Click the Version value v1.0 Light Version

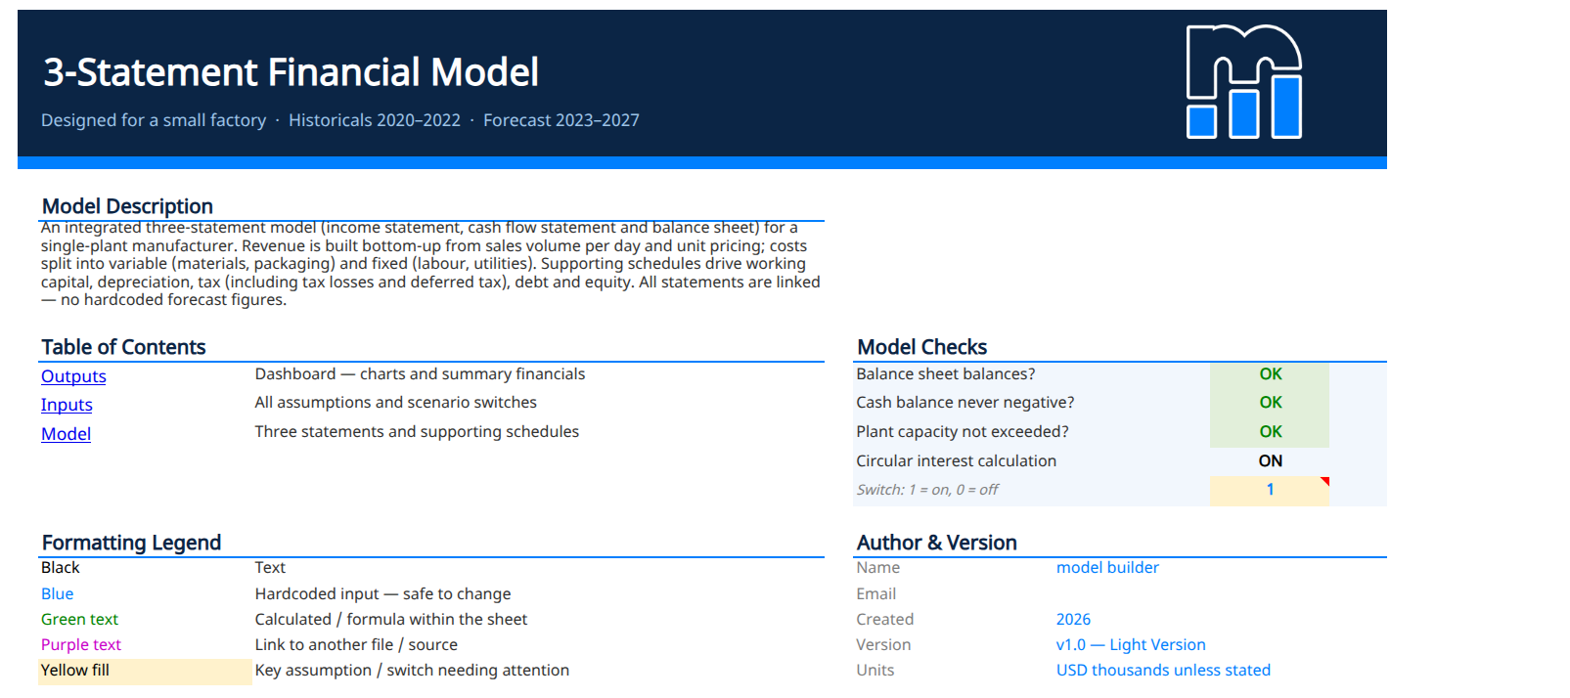1131,645
